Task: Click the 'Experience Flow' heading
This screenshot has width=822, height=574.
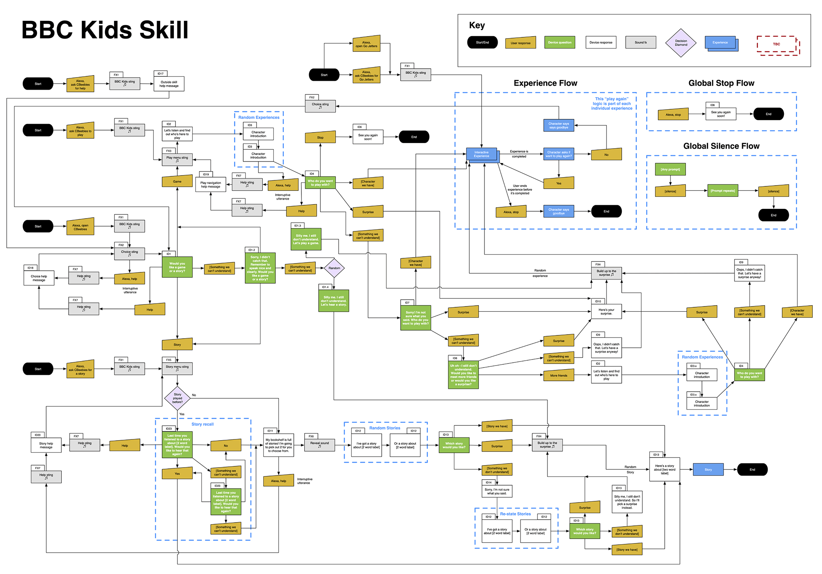Action: pos(545,83)
